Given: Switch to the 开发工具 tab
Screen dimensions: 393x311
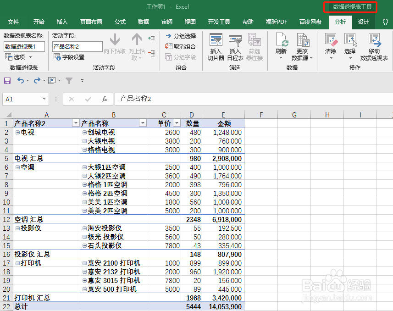Looking at the screenshot, I should [x=219, y=22].
